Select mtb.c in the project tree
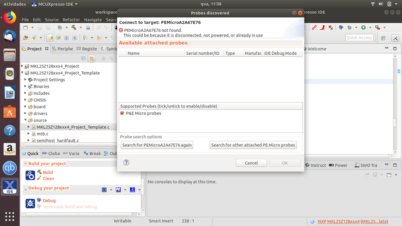The width and height of the screenshot is (402, 226). click(42, 134)
